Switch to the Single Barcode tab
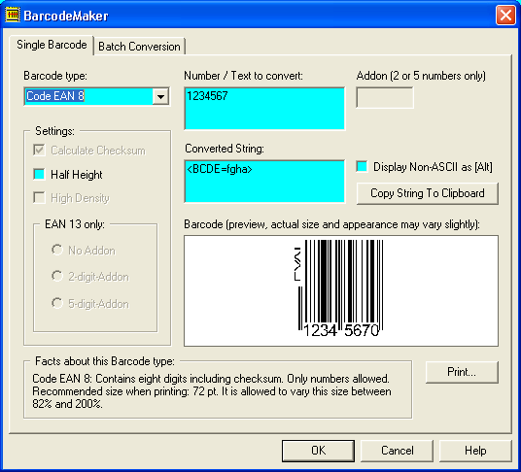This screenshot has width=521, height=472. point(52,45)
